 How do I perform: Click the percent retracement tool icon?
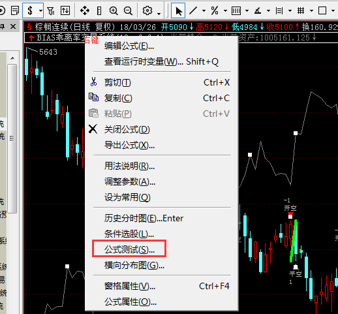coord(215,10)
